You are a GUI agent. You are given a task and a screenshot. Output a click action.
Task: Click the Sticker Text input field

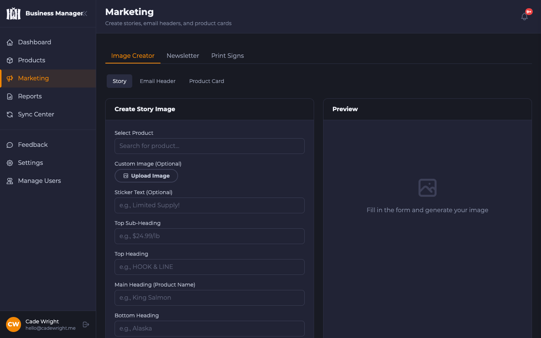click(x=210, y=205)
